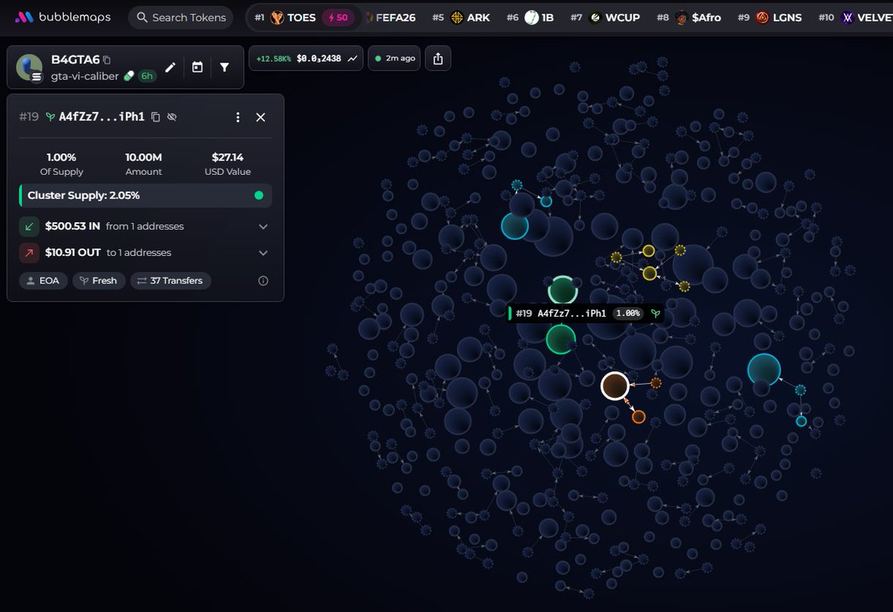893x612 pixels.
Task: Click the share export icon
Action: point(438,58)
